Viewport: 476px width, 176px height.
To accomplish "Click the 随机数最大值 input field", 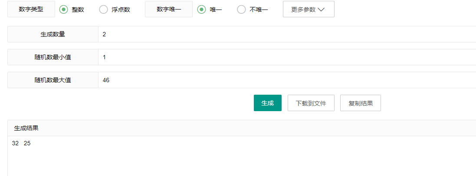I will point(287,80).
